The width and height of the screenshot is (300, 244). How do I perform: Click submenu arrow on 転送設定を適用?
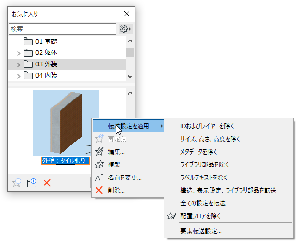coord(162,126)
